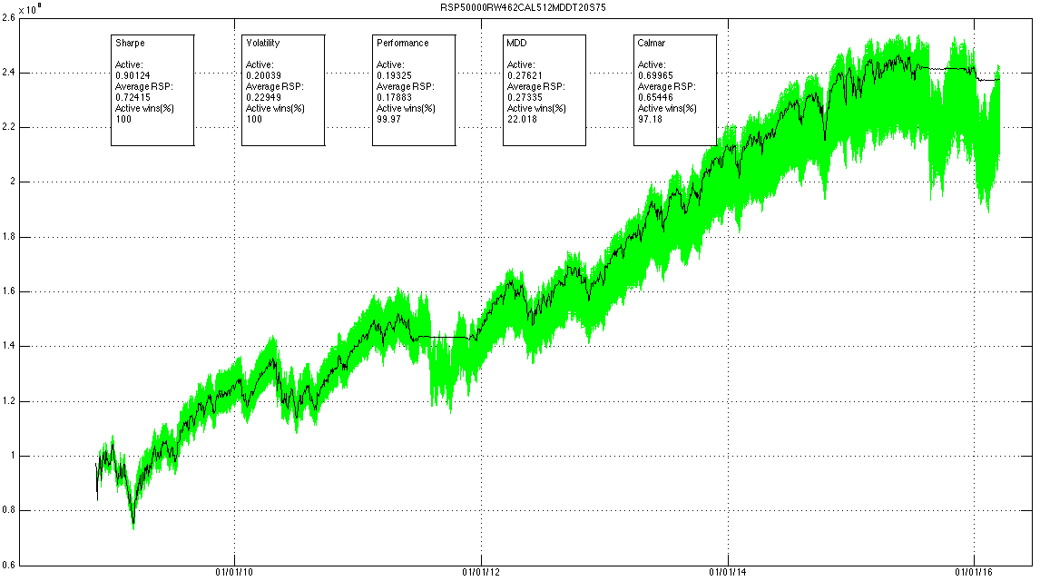The height and width of the screenshot is (581, 1040).
Task: Click the y-axis tick label 1.2
Action: pos(9,401)
